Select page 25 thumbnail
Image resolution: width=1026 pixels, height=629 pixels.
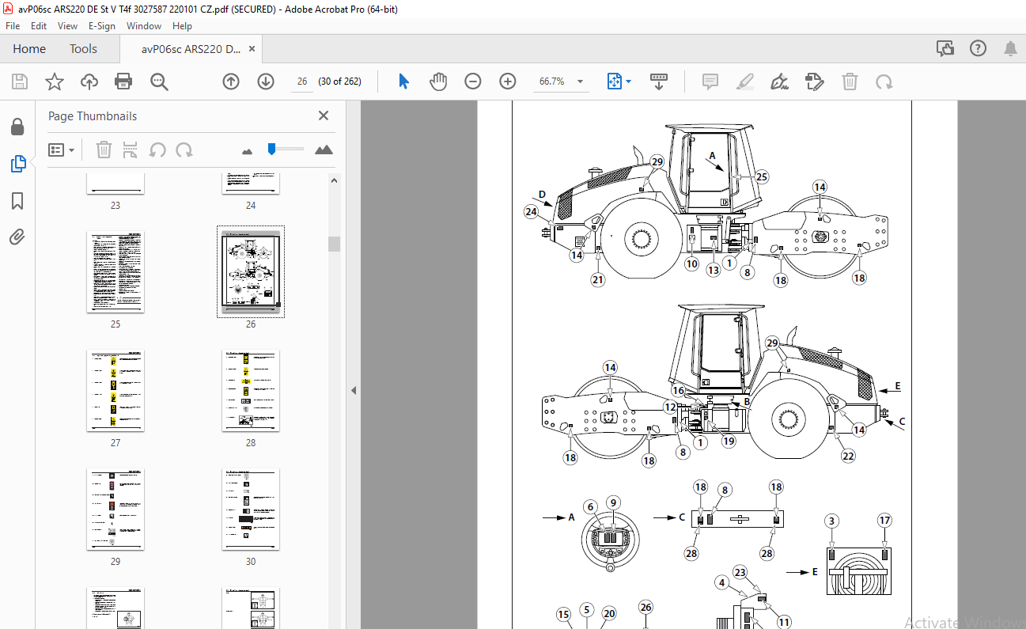tap(115, 272)
